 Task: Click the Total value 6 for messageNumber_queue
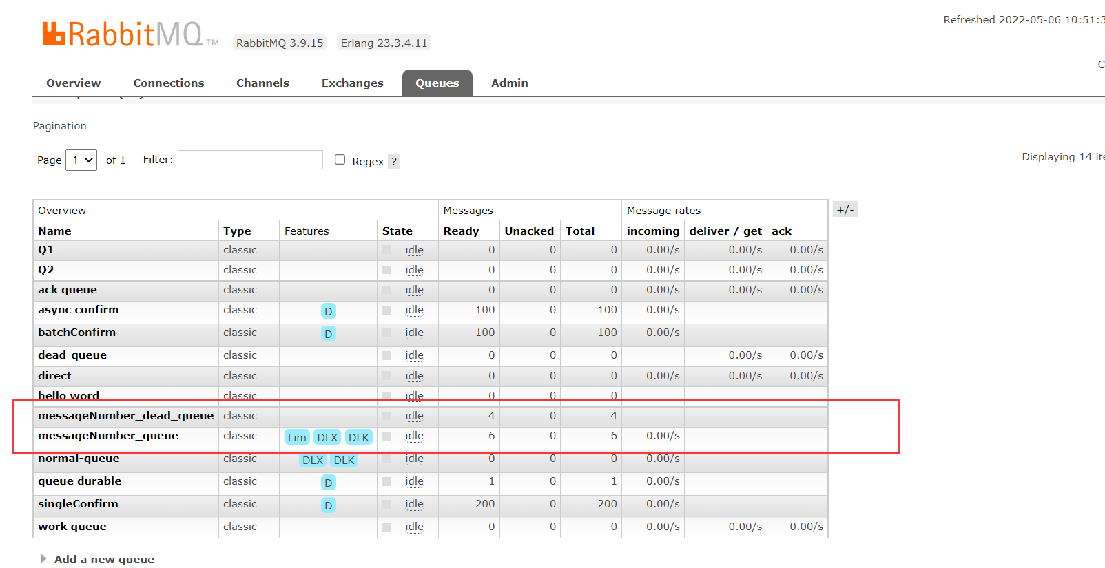point(614,436)
